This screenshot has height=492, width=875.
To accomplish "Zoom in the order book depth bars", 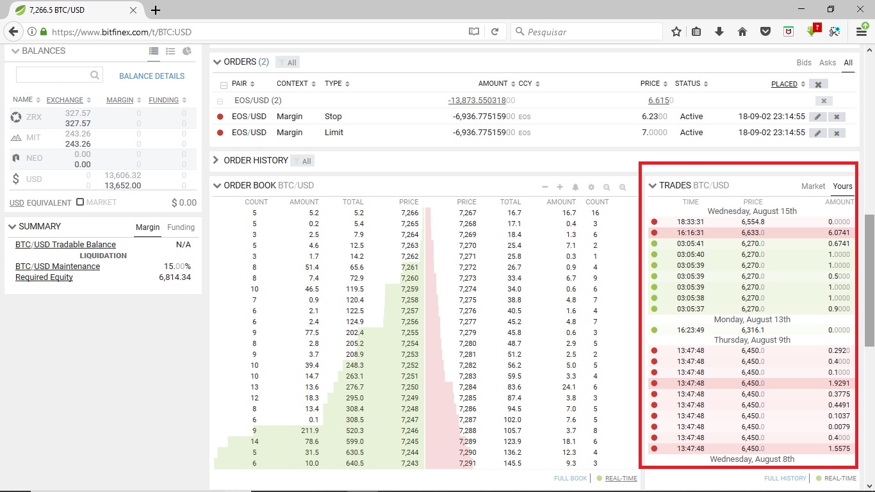I will click(622, 187).
